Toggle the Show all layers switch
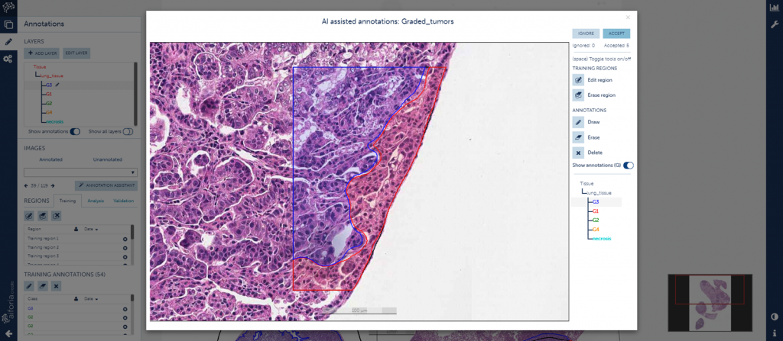The image size is (783, 341). [x=128, y=132]
